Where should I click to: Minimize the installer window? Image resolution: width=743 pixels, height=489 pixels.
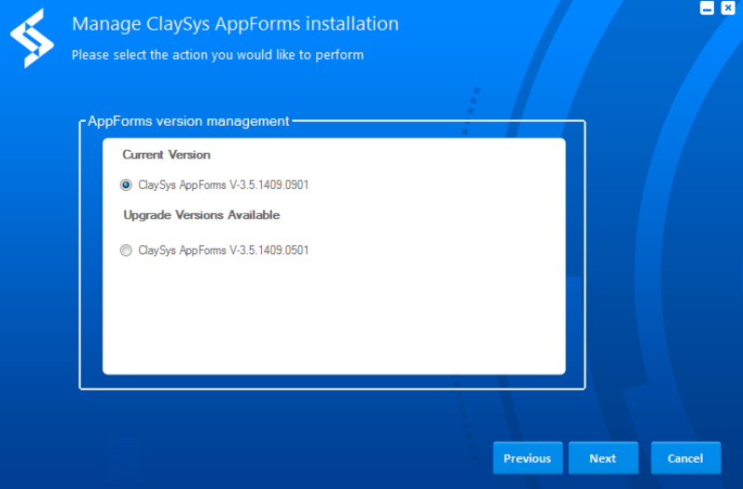707,8
